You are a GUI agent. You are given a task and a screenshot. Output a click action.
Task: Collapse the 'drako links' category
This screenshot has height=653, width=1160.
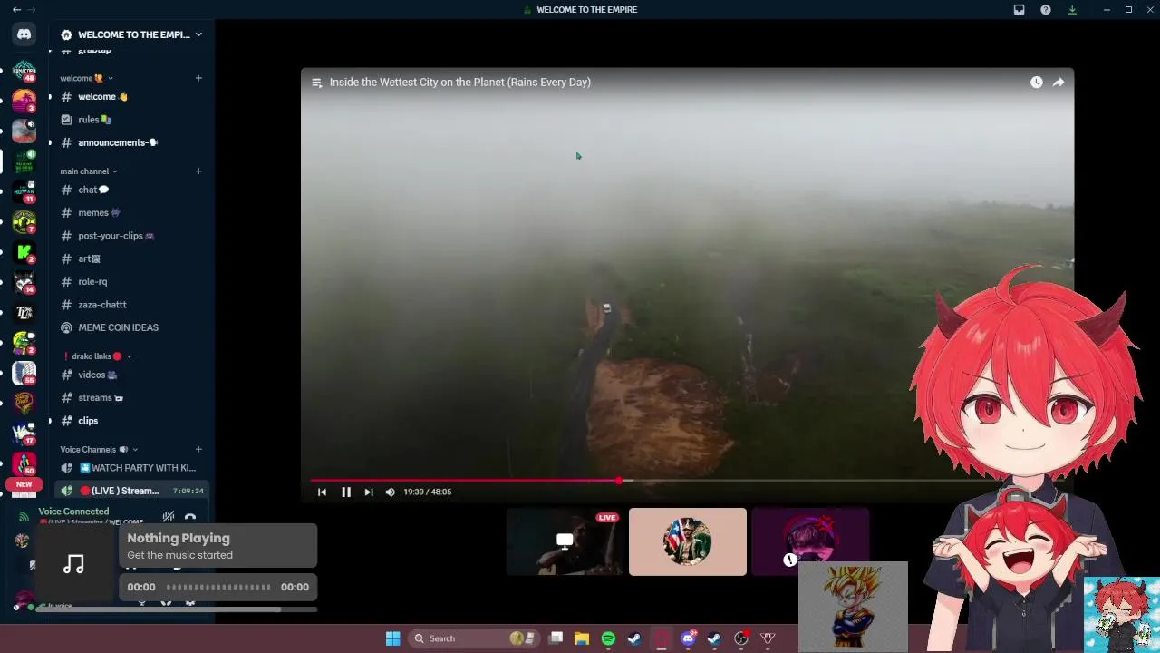coord(98,356)
